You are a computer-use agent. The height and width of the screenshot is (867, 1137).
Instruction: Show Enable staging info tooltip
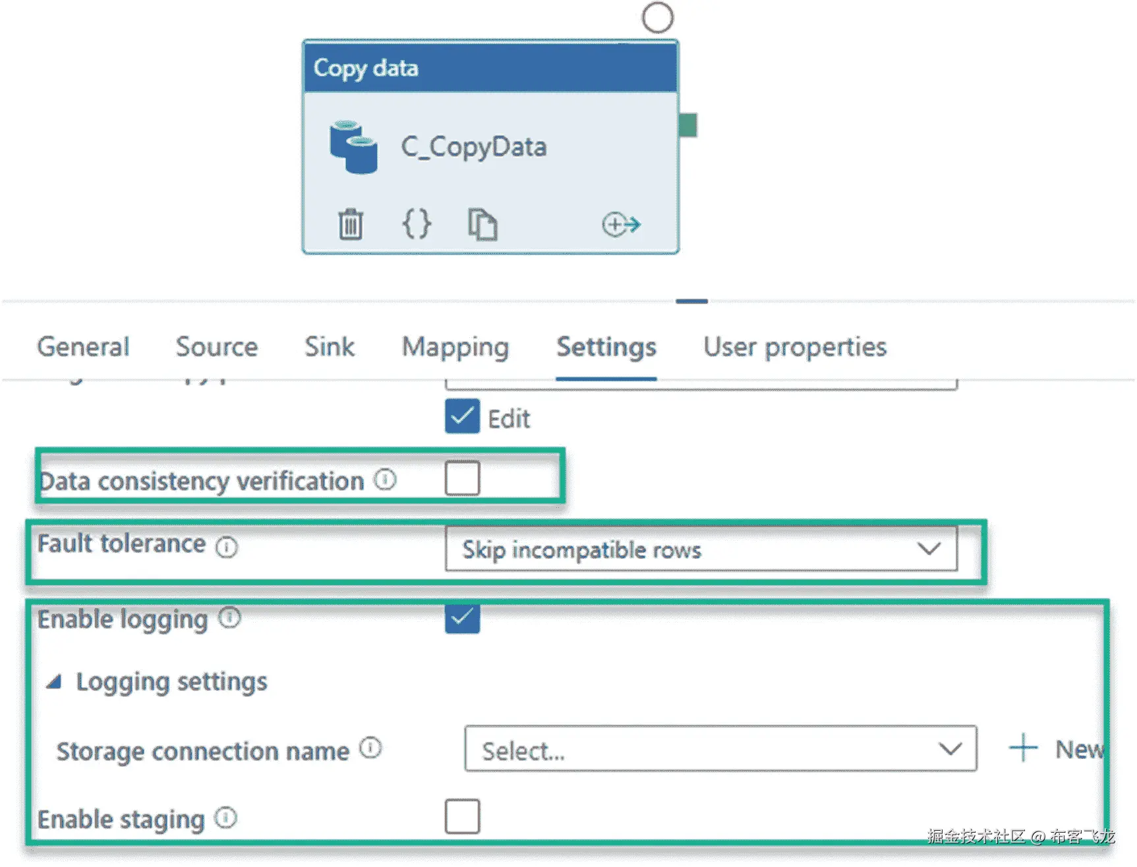226,818
